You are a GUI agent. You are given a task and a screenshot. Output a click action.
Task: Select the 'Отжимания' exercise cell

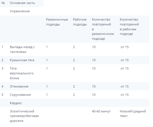pyautogui.click(x=19, y=86)
